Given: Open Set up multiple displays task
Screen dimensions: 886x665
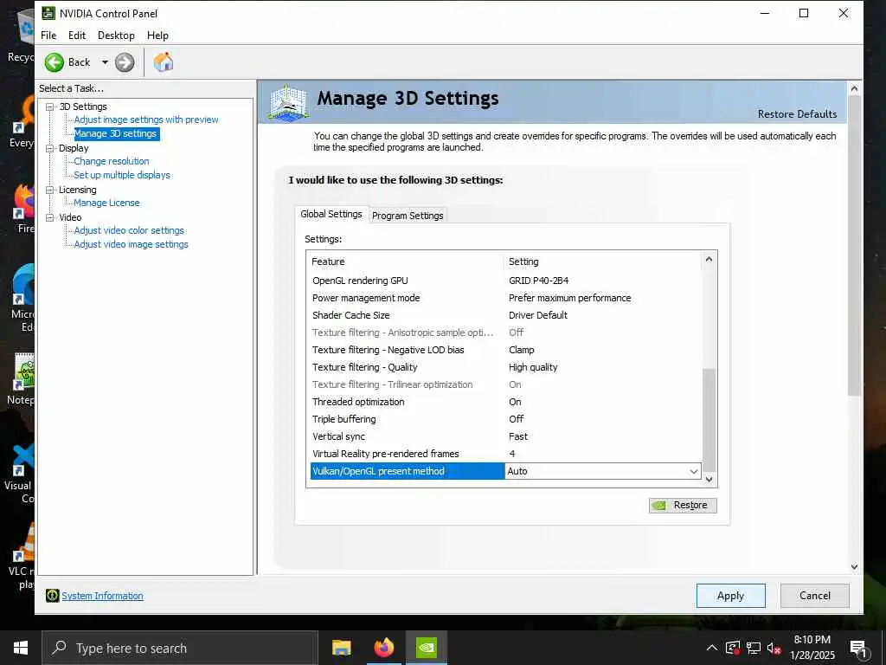Looking at the screenshot, I should pos(121,175).
